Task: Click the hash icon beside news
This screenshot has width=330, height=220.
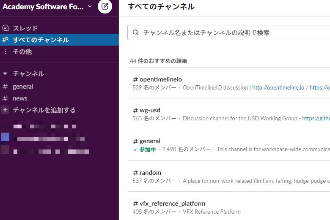Action: click(x=5, y=98)
